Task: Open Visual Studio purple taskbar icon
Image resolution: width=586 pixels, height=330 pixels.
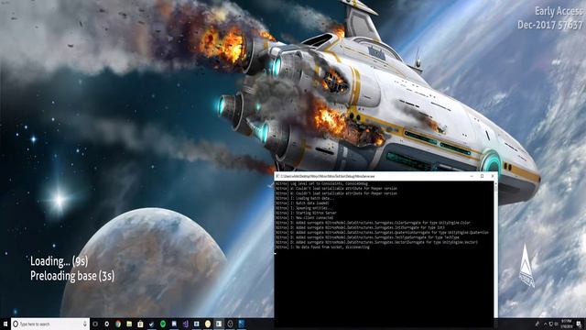Action: pos(185,324)
